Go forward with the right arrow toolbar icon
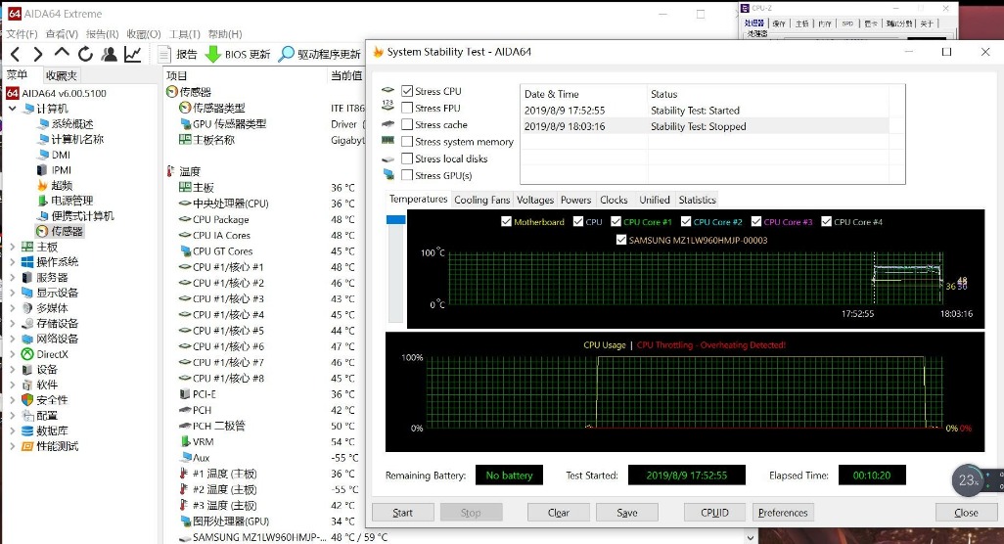Viewport: 1004px width, 544px height. (x=38, y=55)
